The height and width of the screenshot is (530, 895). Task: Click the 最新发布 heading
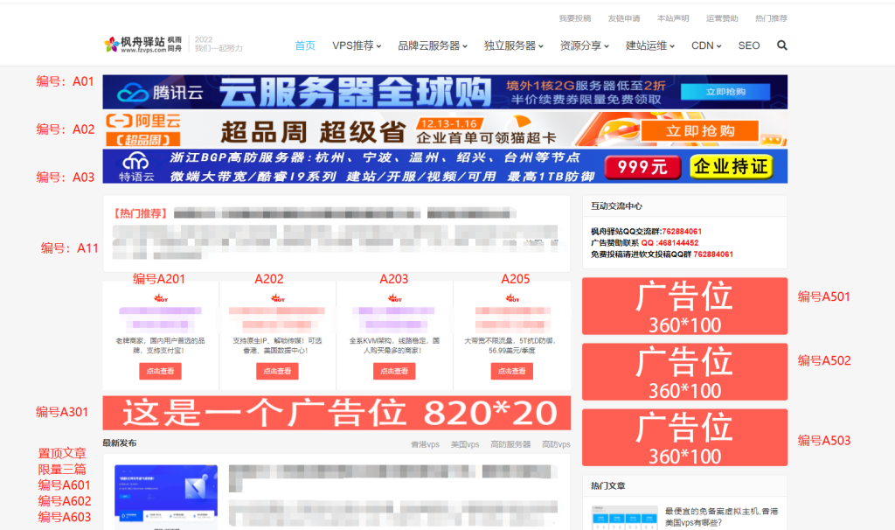coord(119,443)
